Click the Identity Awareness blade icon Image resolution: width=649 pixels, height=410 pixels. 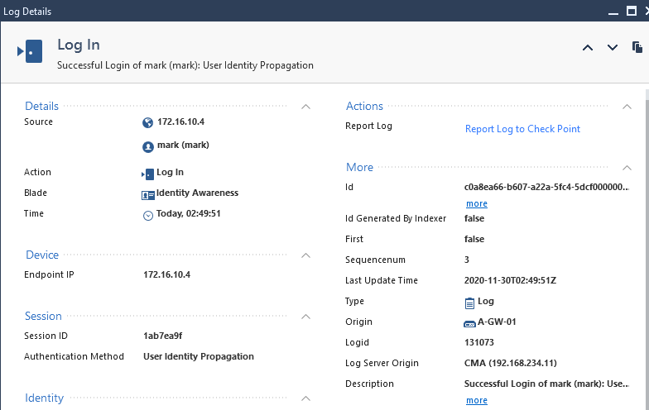coord(148,194)
